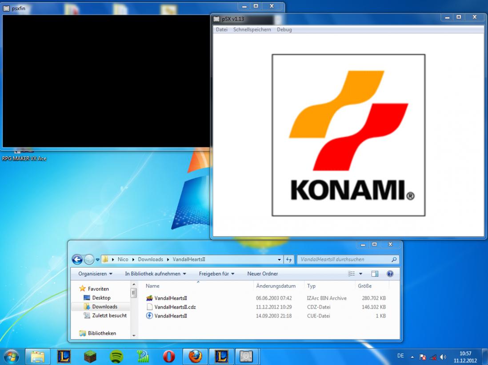Open the Organisieren menu

pyautogui.click(x=95, y=274)
